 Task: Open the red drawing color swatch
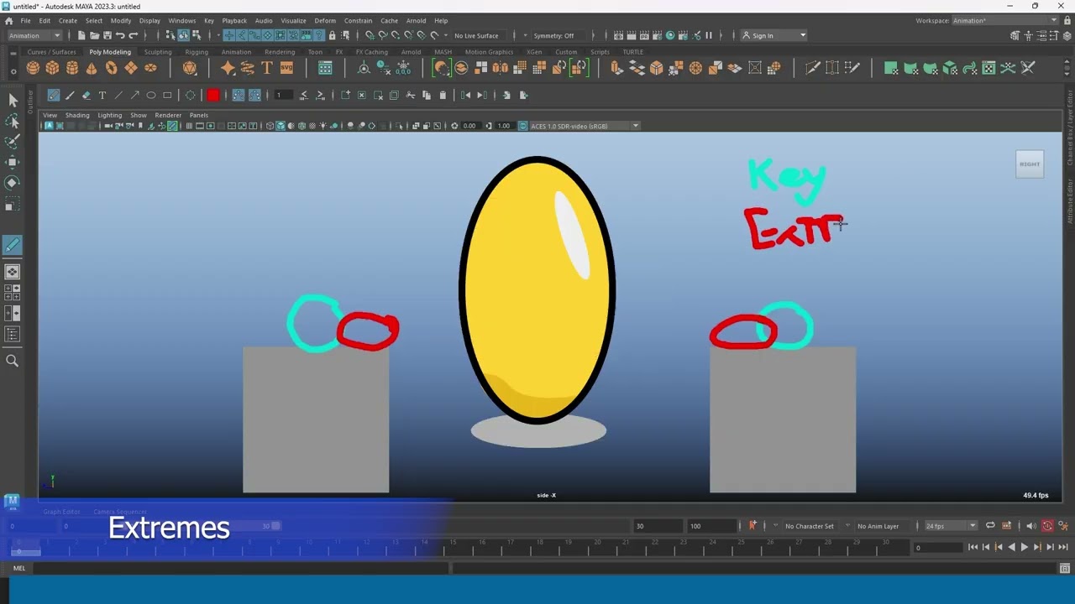pyautogui.click(x=213, y=95)
